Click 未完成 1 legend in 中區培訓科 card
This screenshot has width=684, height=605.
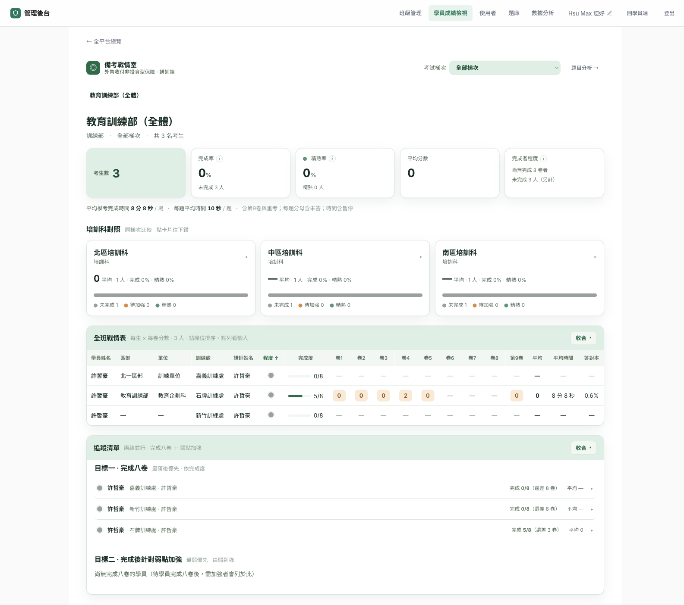tap(280, 305)
